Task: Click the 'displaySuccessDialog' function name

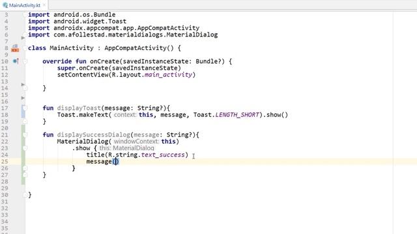Action: tap(94, 135)
